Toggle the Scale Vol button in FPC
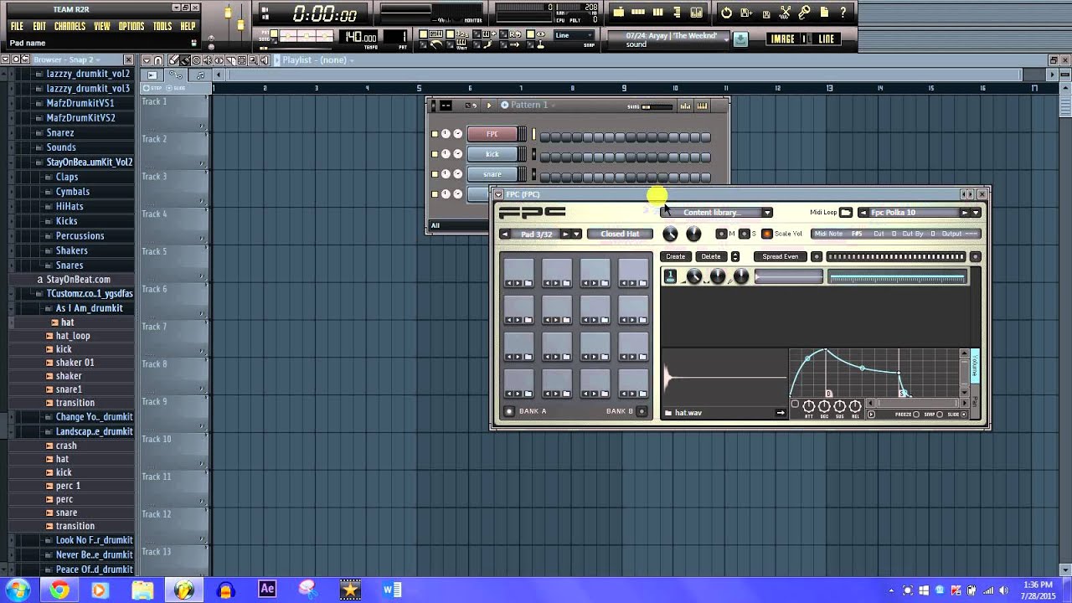 (x=767, y=234)
